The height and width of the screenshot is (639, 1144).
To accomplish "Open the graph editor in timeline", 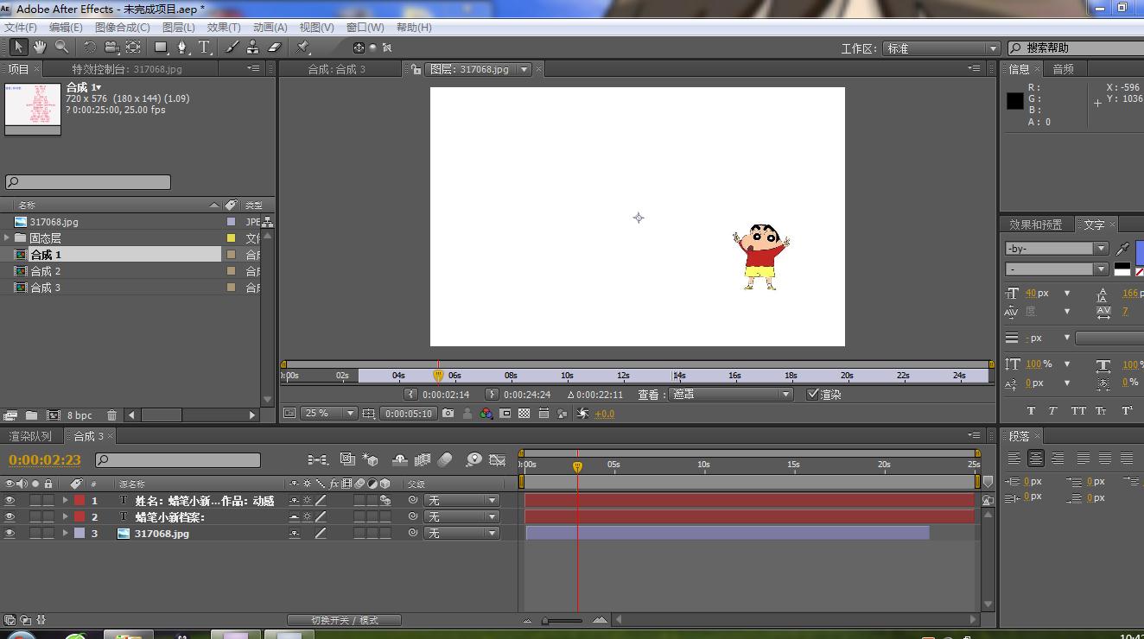I will [497, 459].
